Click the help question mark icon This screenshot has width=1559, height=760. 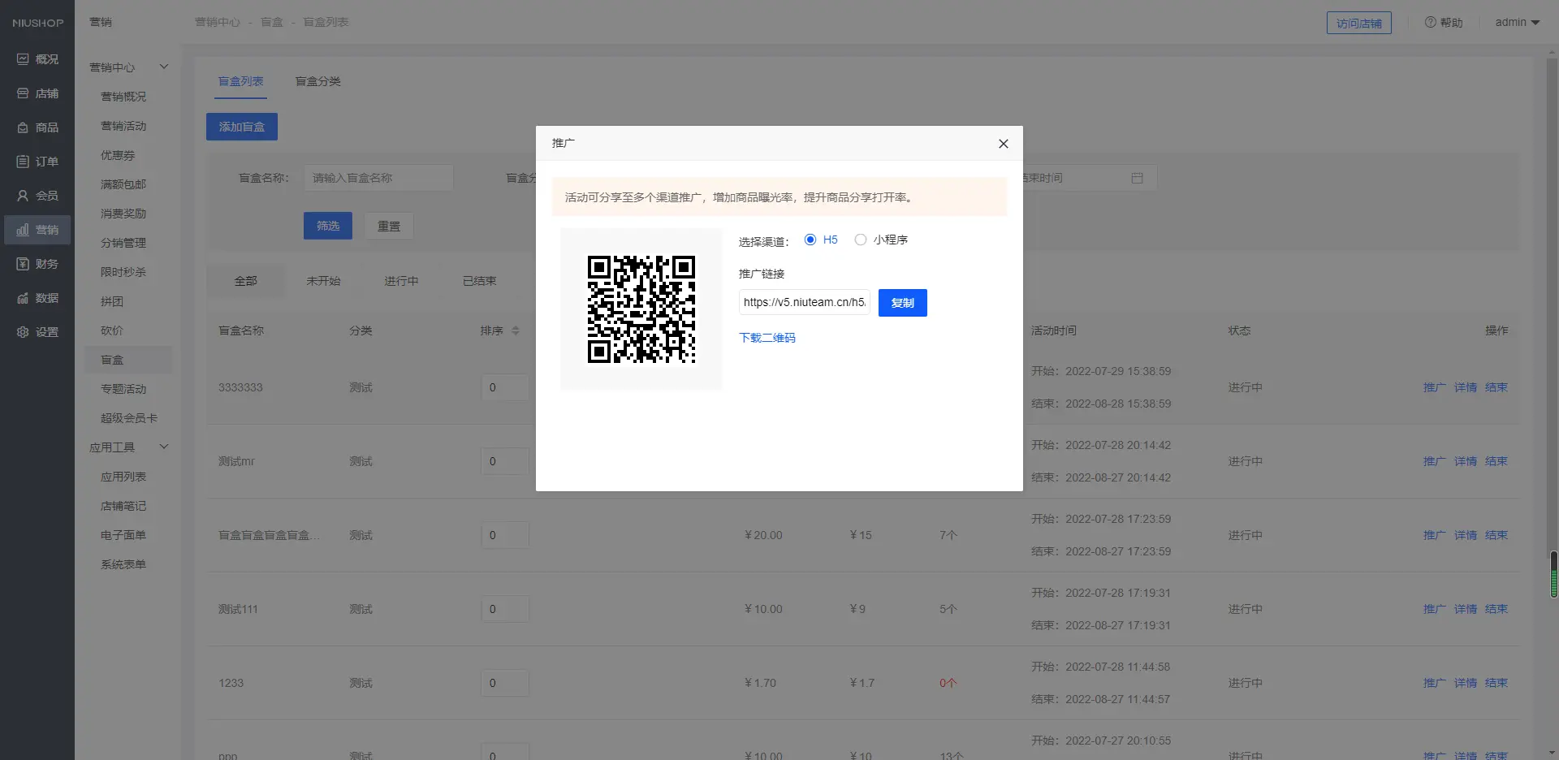click(1430, 23)
